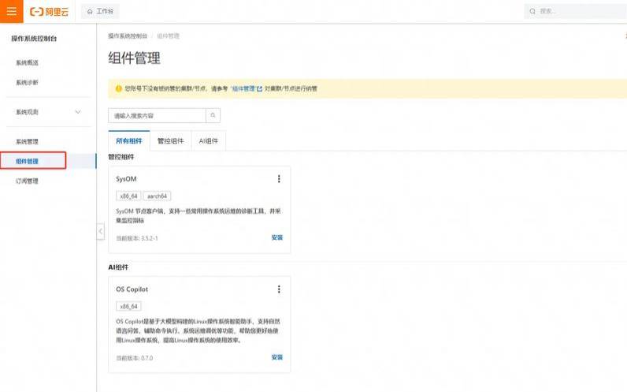Switch to the 所有组件 tab
Image resolution: width=627 pixels, height=392 pixels.
[x=129, y=141]
